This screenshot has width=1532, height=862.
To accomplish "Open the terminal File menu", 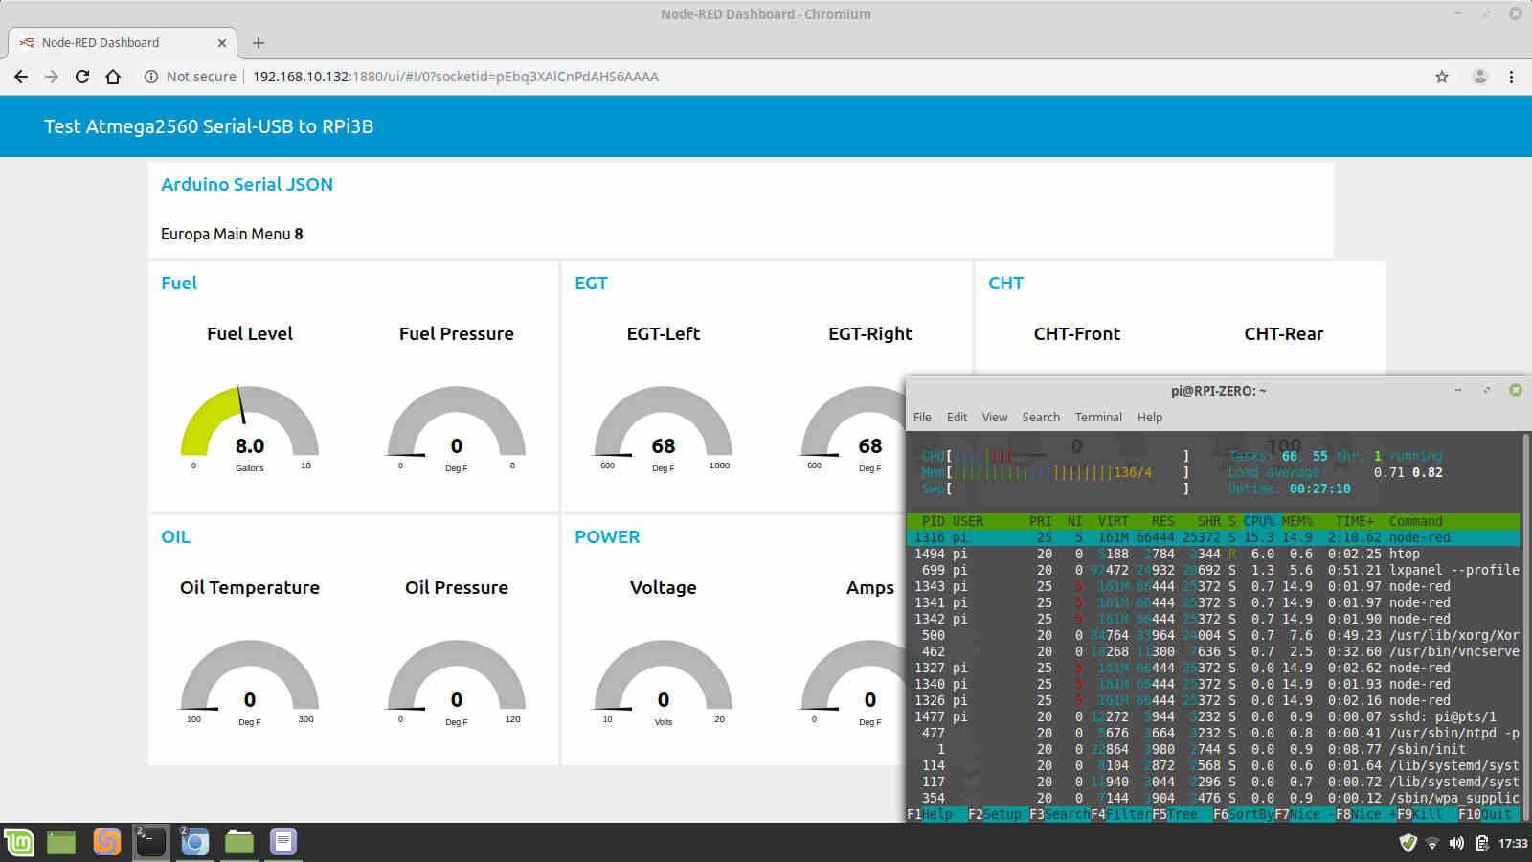I will (922, 417).
